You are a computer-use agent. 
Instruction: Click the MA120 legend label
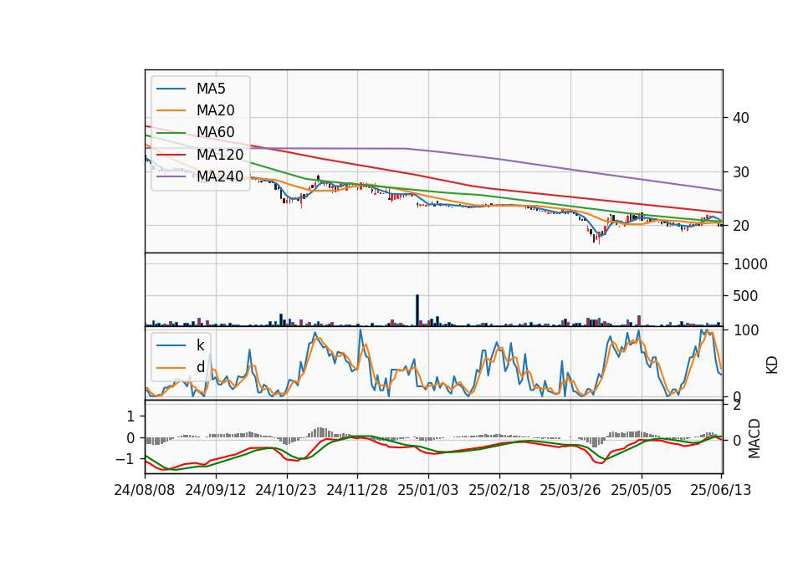coord(220,155)
